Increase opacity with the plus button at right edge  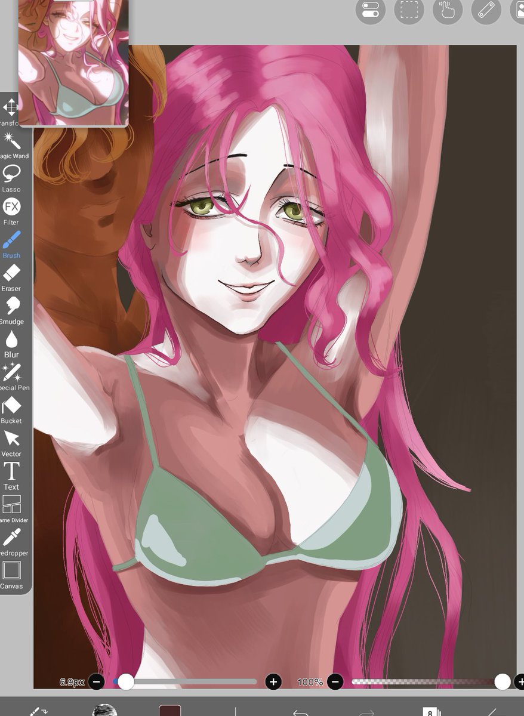click(x=519, y=681)
